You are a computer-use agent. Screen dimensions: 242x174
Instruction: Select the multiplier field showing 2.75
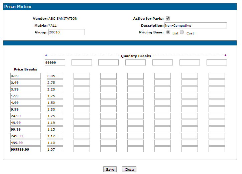55,82
